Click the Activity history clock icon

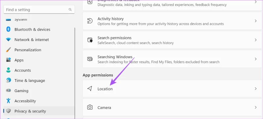coord(90,21)
